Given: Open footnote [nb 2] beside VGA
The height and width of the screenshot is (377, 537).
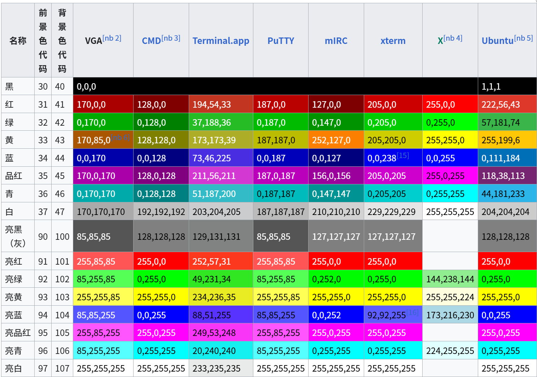Looking at the screenshot, I should tap(112, 38).
